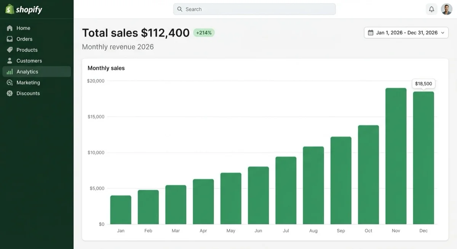Select the December sales bar
The image size is (457, 249).
click(423, 158)
